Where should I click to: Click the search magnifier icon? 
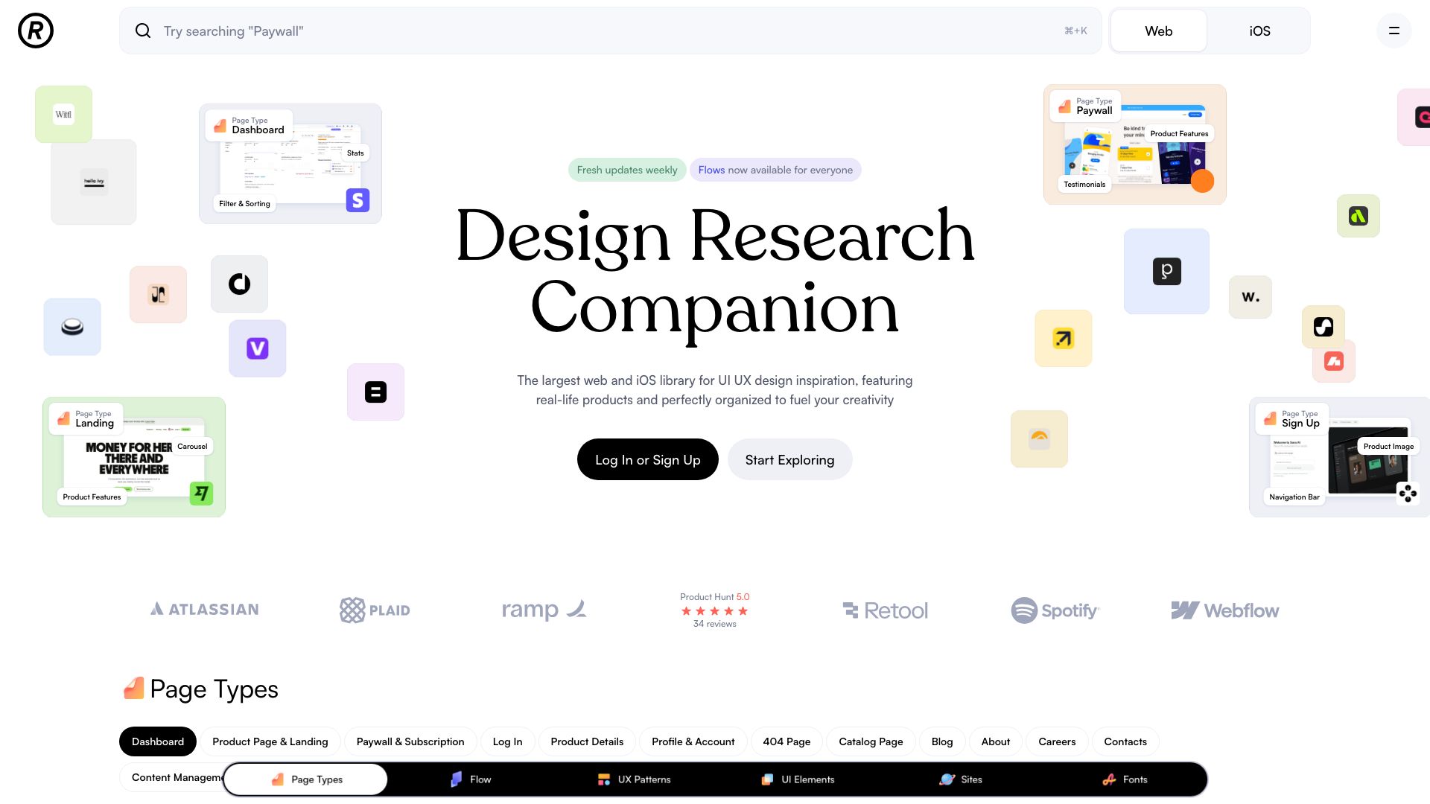(143, 31)
